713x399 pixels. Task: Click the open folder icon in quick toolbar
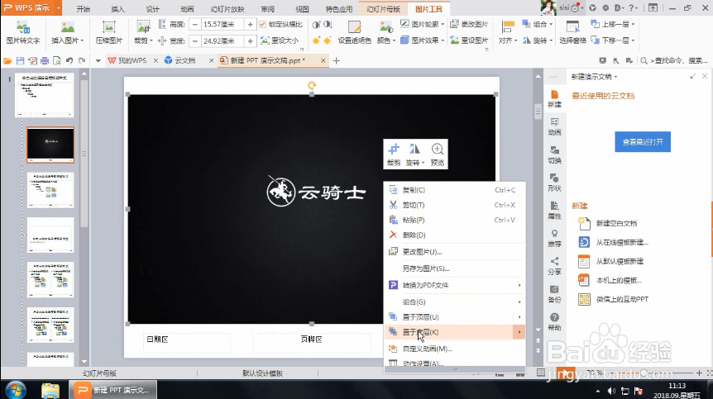[x=7, y=61]
